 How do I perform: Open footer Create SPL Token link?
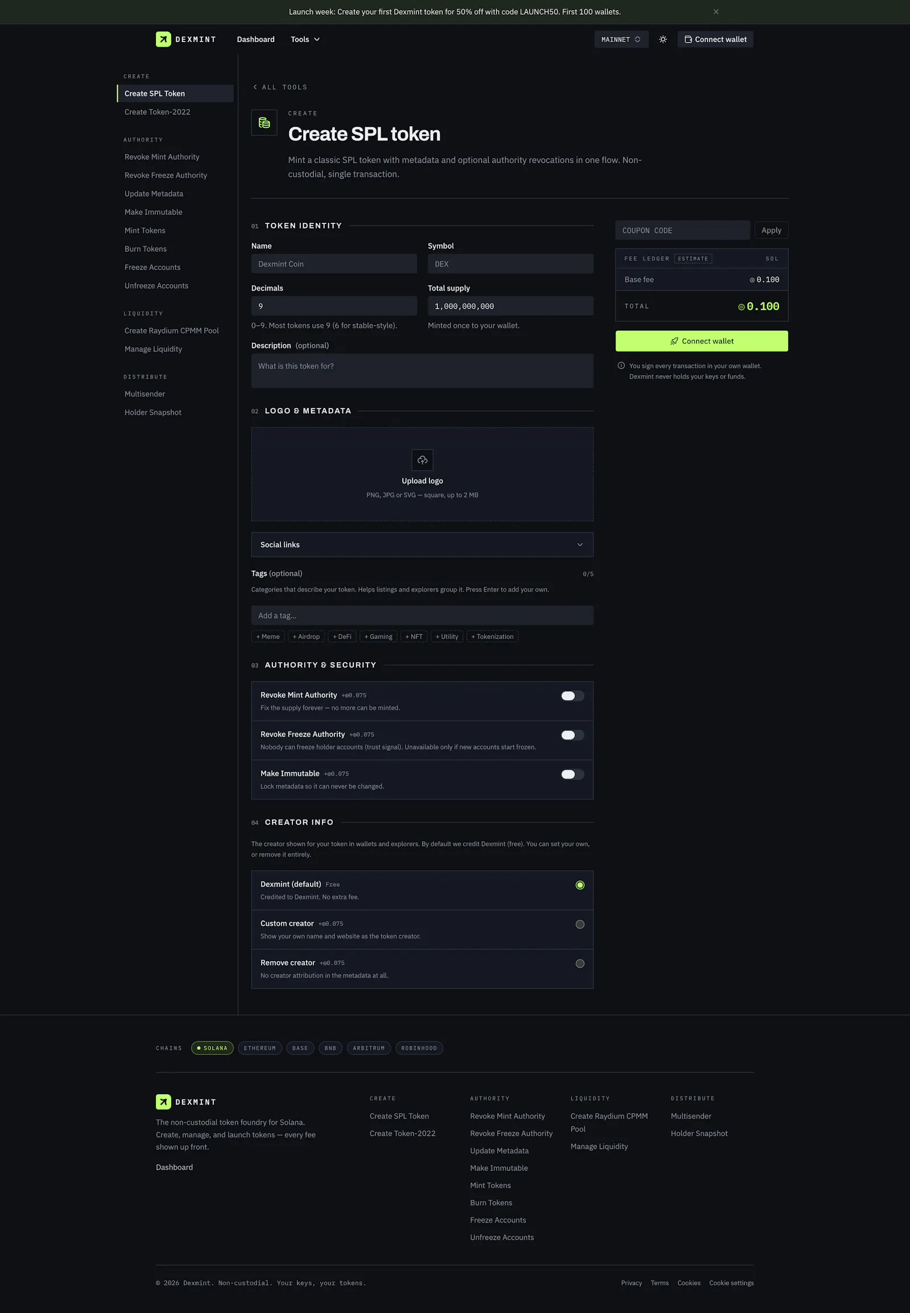click(399, 1116)
